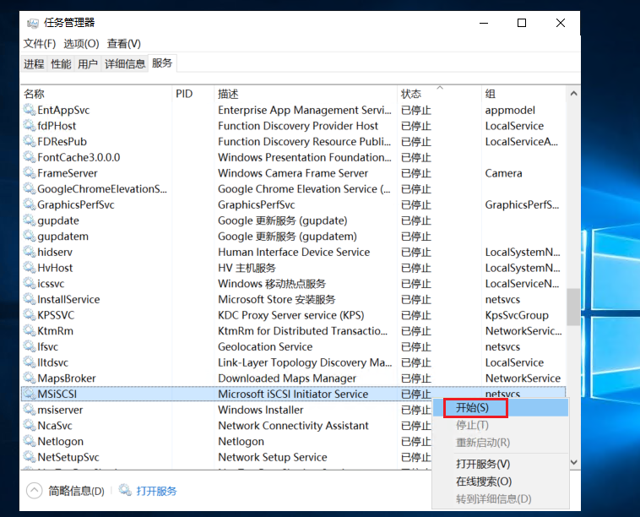
Task: Select 'Network Connectivity Assistant' description cell
Action: pos(293,426)
